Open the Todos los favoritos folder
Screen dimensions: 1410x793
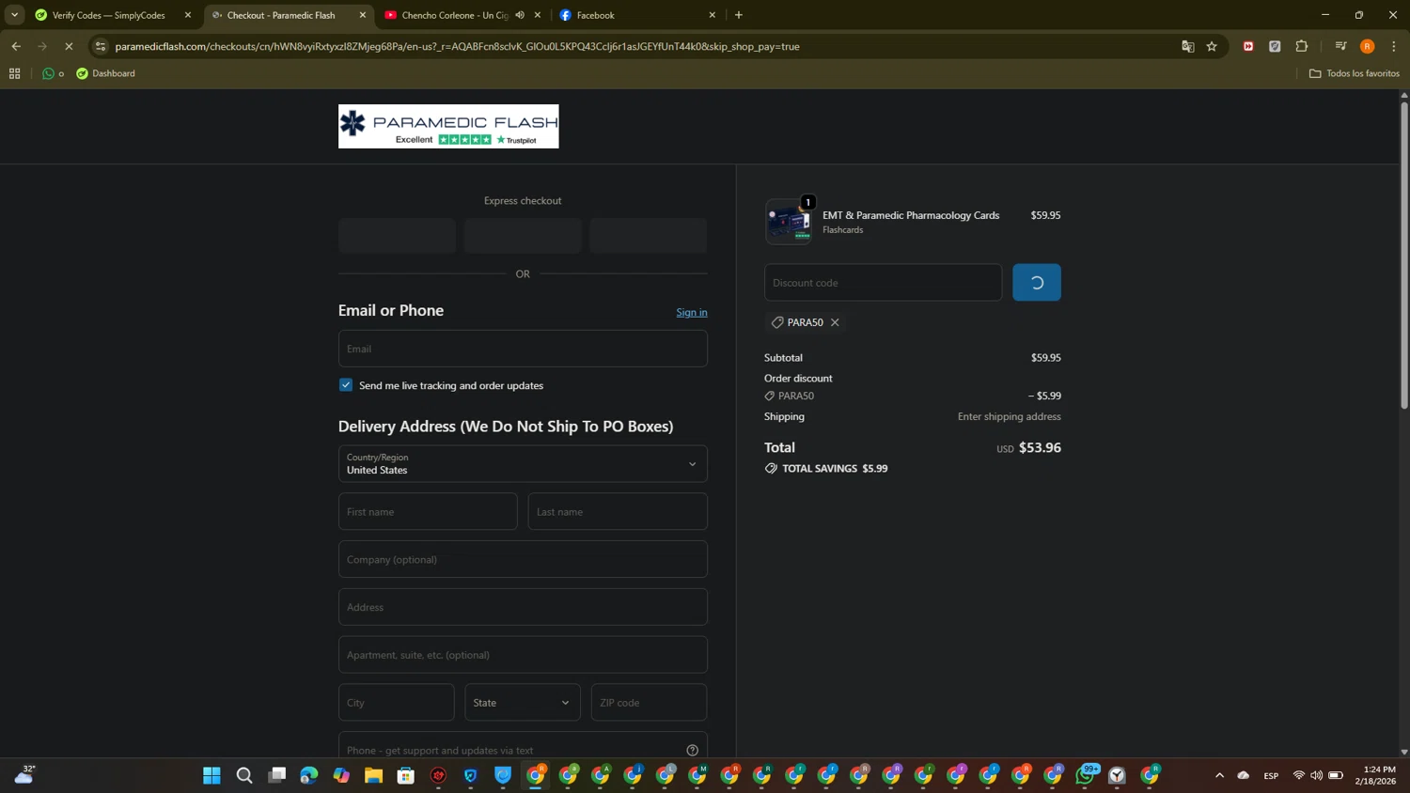pos(1355,73)
